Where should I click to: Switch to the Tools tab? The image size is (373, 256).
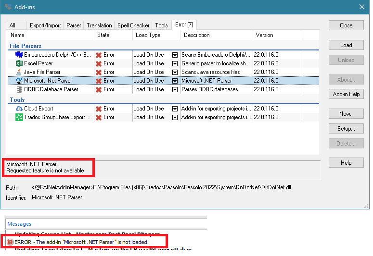point(162,25)
